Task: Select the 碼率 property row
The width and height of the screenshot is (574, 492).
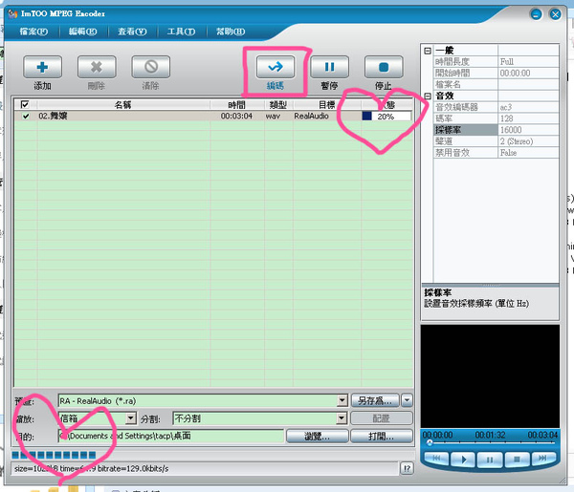Action: pyautogui.click(x=497, y=118)
